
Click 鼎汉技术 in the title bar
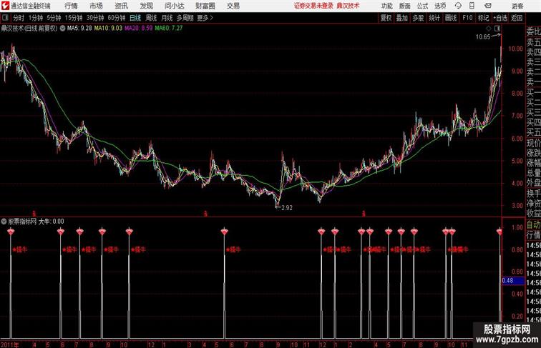(348, 6)
